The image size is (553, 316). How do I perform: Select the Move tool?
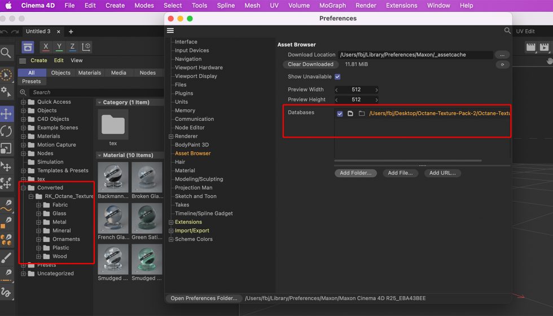pyautogui.click(x=6, y=114)
